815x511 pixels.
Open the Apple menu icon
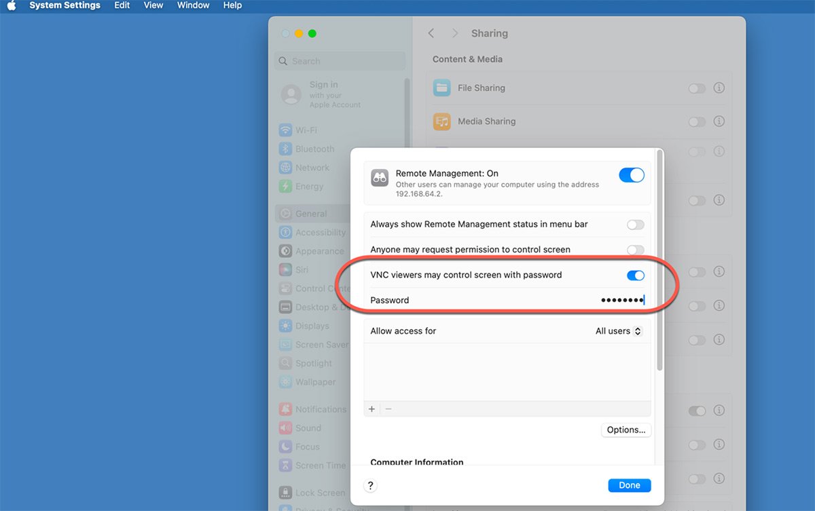[12, 5]
